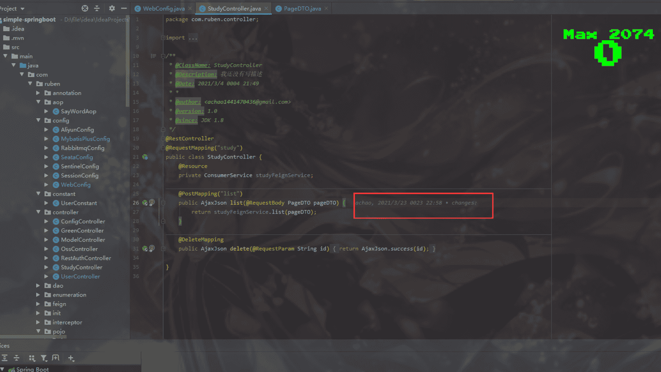Click the Services group-by icon
This screenshot has height=372, width=661.
click(32, 358)
